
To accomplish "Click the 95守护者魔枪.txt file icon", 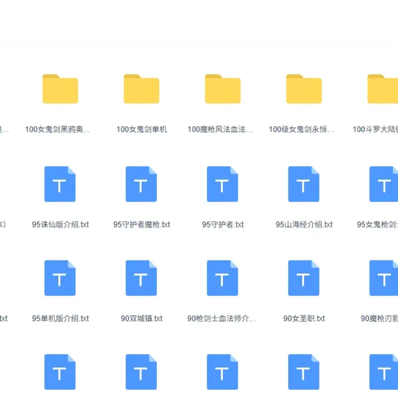I will (x=141, y=184).
